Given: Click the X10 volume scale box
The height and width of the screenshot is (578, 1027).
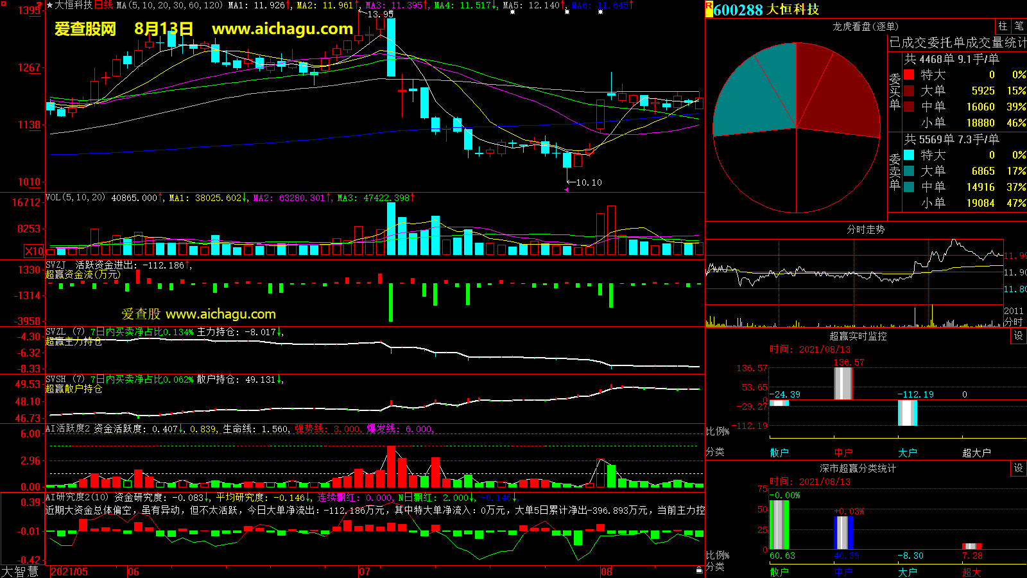Looking at the screenshot, I should pyautogui.click(x=34, y=251).
